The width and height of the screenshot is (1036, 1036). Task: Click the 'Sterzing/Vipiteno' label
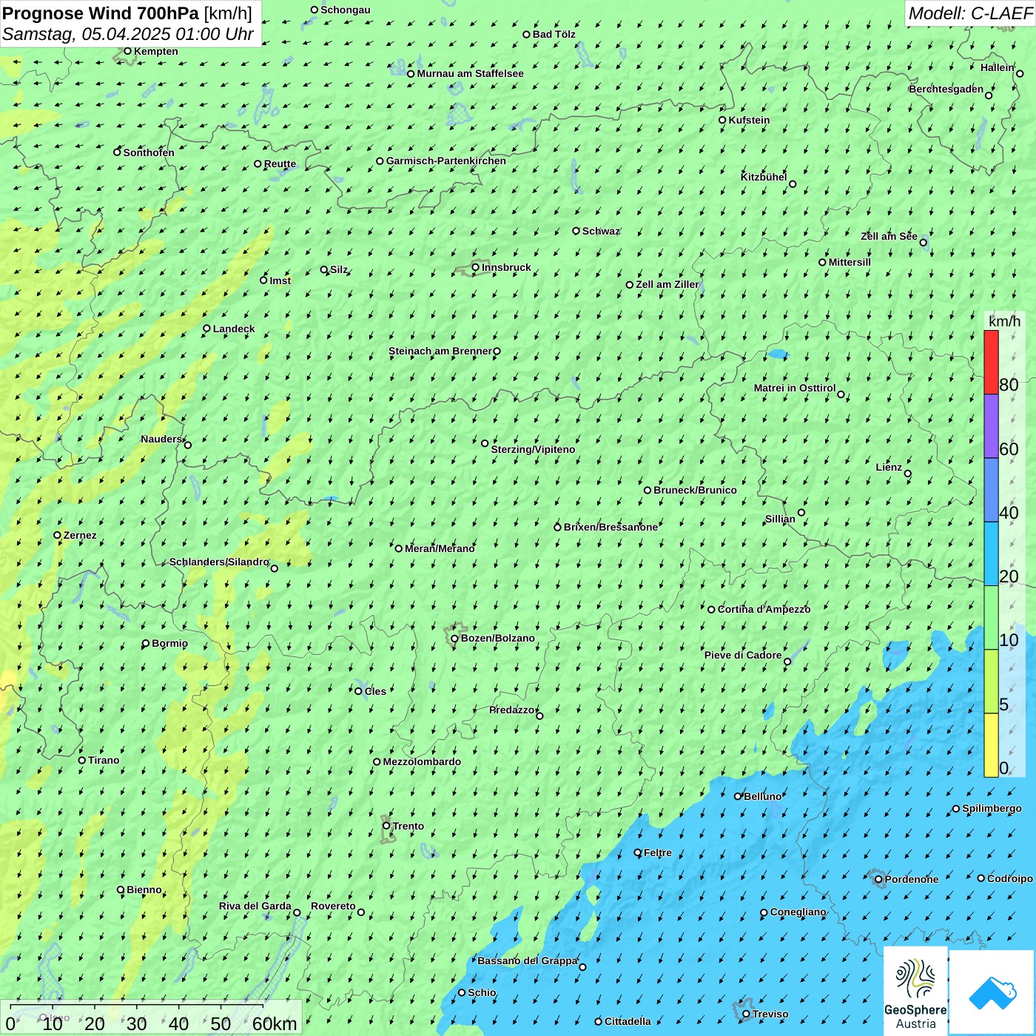coord(533,449)
